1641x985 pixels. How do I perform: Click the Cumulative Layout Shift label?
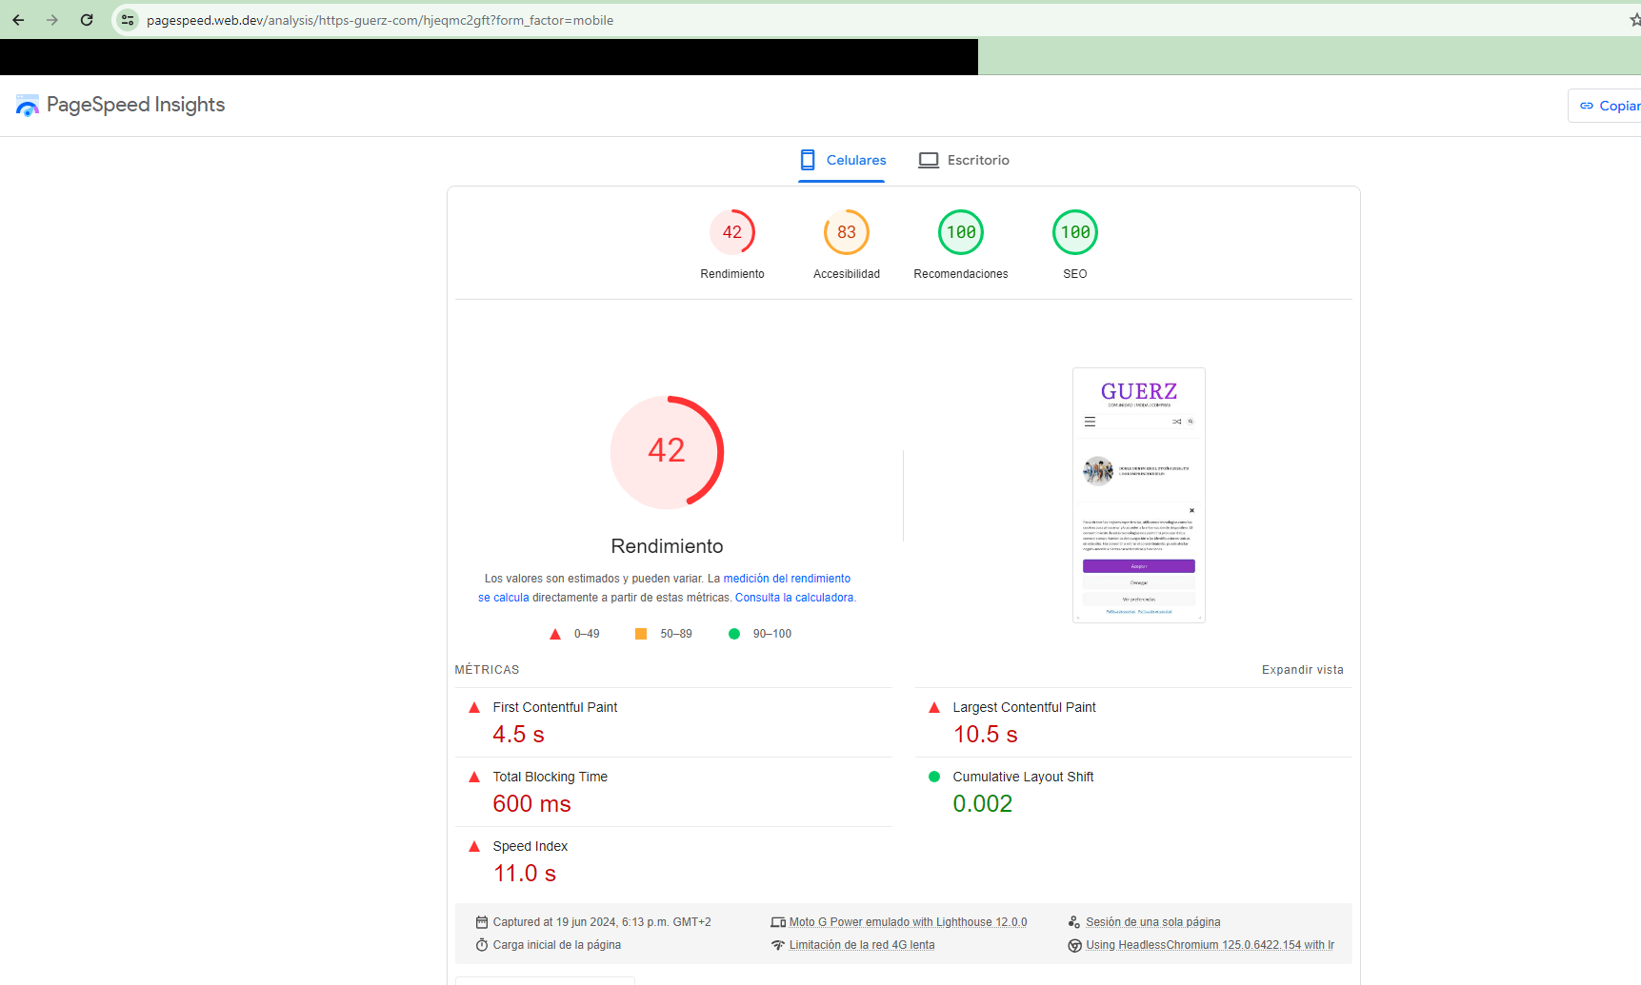[x=1023, y=777]
